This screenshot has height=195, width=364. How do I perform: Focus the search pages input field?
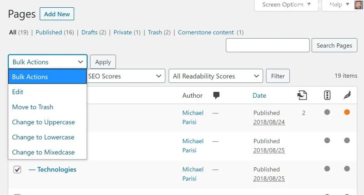[x=268, y=45]
